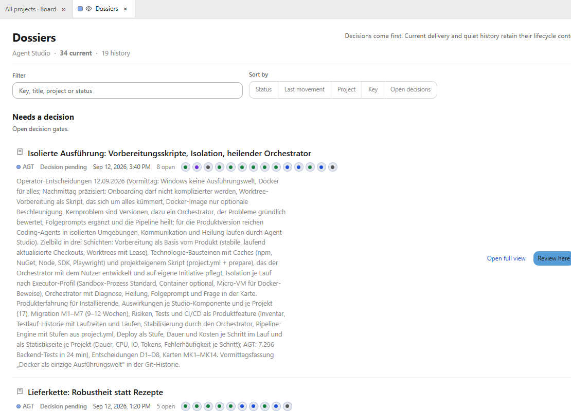Click the gray status dot in the Lieferkette row

288,406
